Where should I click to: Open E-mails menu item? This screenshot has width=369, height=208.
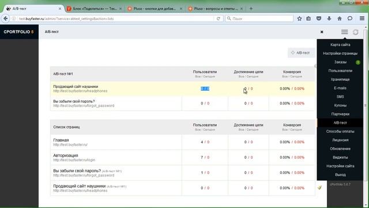click(x=340, y=88)
